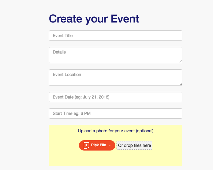This screenshot has height=170, width=213.
Task: Focus the Start Time field
Action: pos(115,113)
